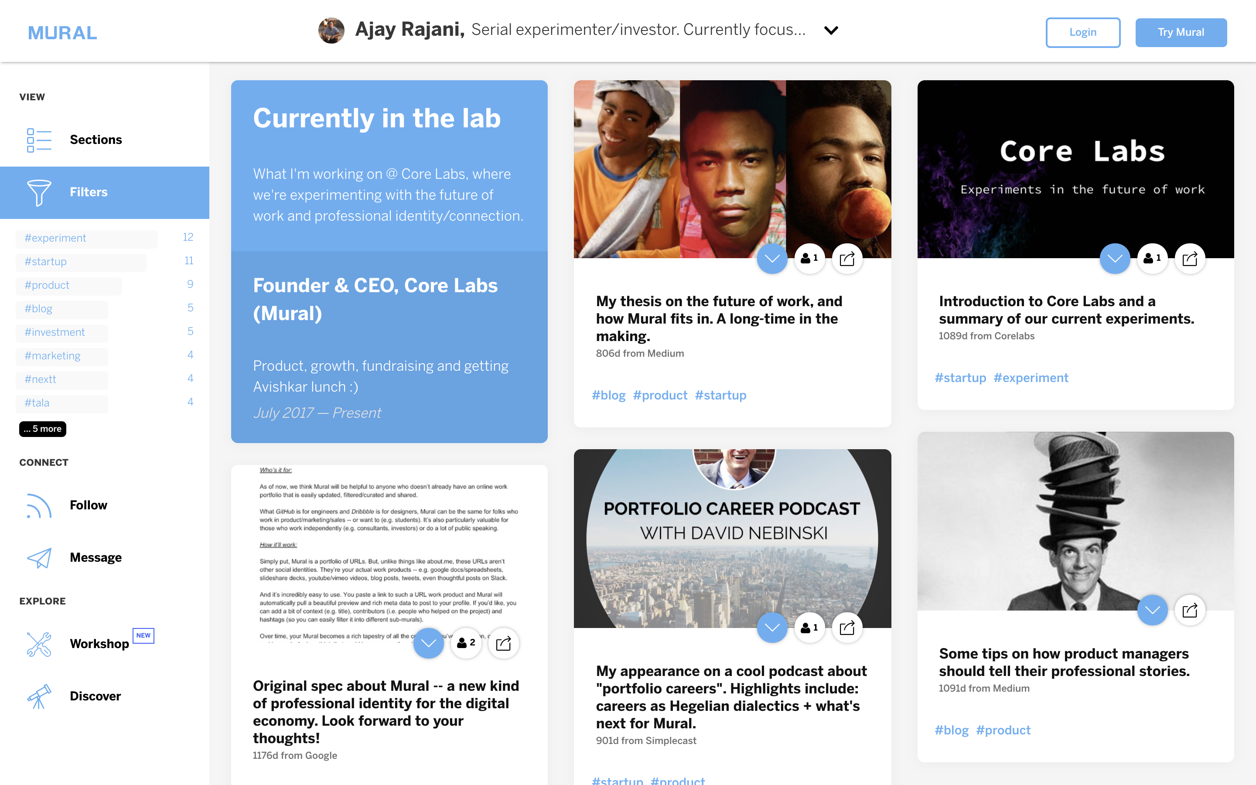Image resolution: width=1256 pixels, height=785 pixels.
Task: Click the Login button
Action: [1083, 32]
